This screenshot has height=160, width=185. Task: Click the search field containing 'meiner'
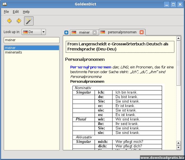tap(32, 40)
